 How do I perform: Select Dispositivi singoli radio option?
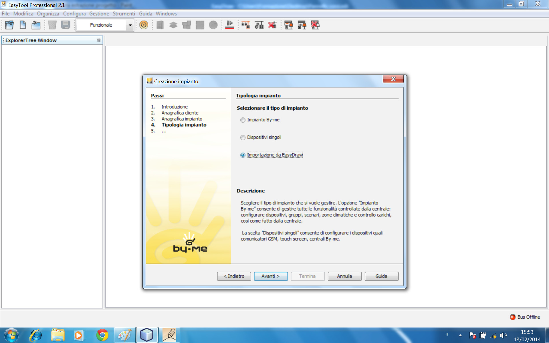243,137
